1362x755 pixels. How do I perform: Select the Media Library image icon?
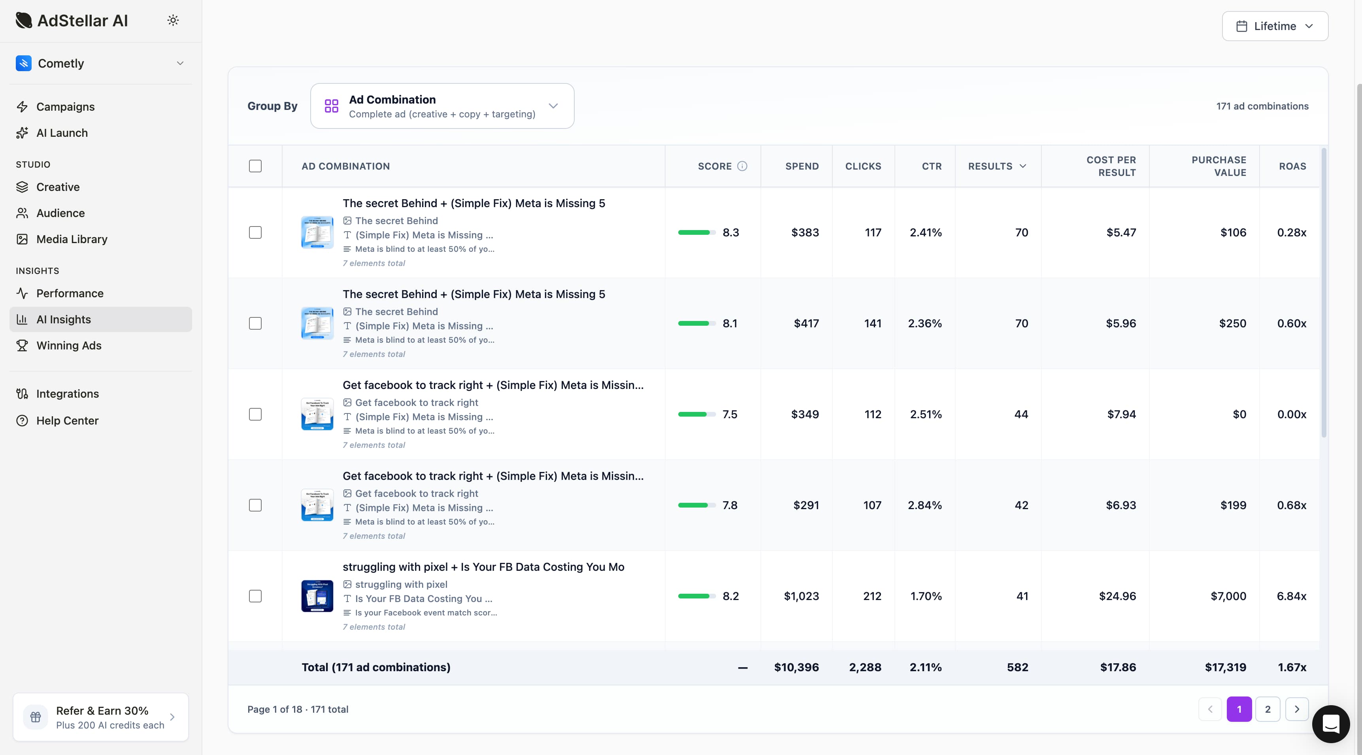pos(22,239)
